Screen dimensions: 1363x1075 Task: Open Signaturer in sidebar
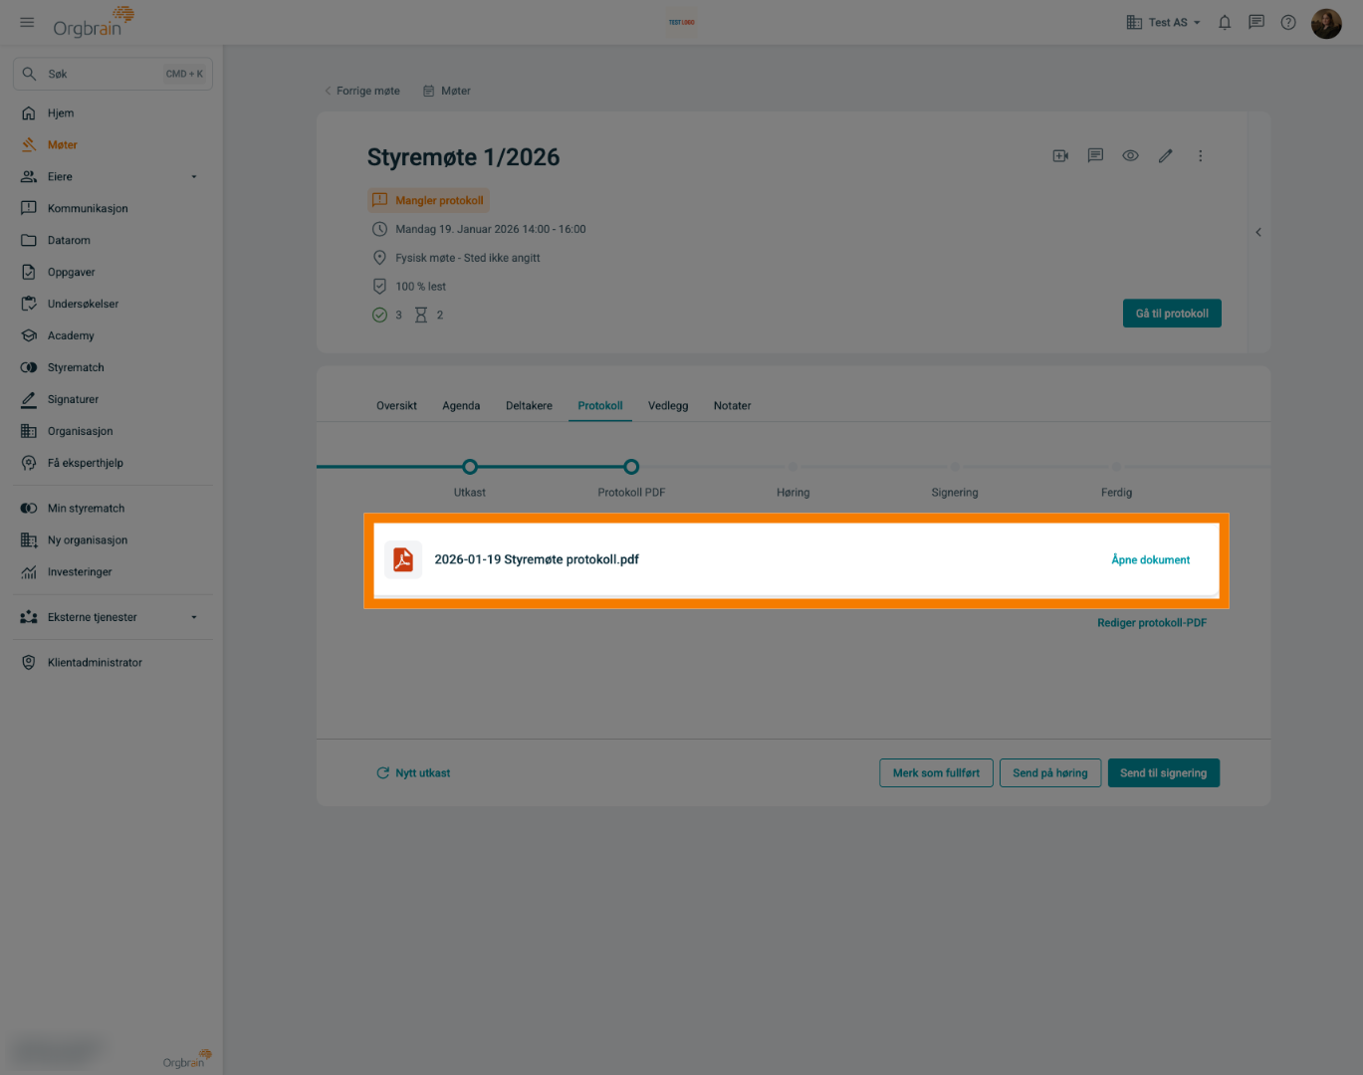(x=73, y=400)
